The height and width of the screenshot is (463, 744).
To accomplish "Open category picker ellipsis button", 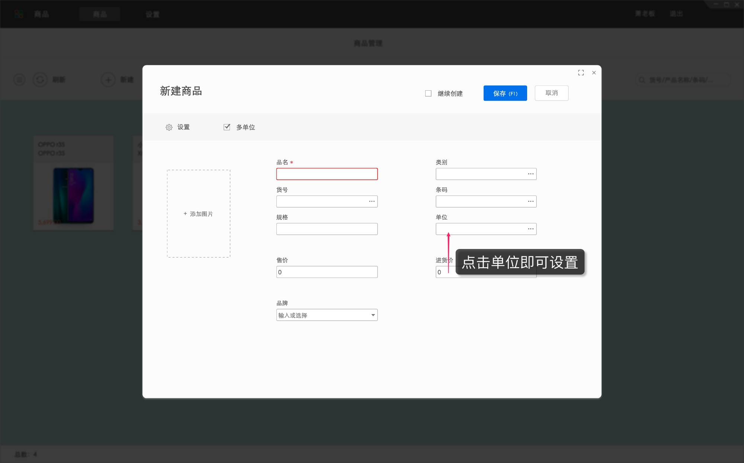I will 530,174.
